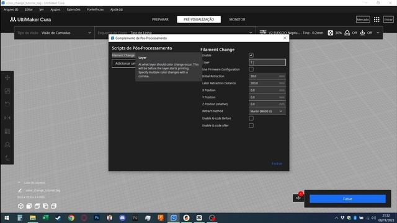Image resolution: width=397 pixels, height=223 pixels.
Task: Select the Scale tool in the left toolbar
Action: (7, 91)
